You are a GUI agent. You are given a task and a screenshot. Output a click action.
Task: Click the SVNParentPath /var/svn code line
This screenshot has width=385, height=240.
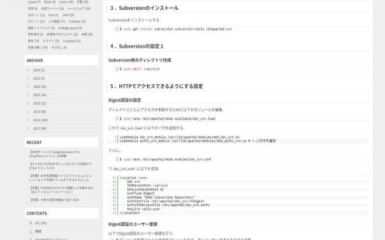[147, 186]
